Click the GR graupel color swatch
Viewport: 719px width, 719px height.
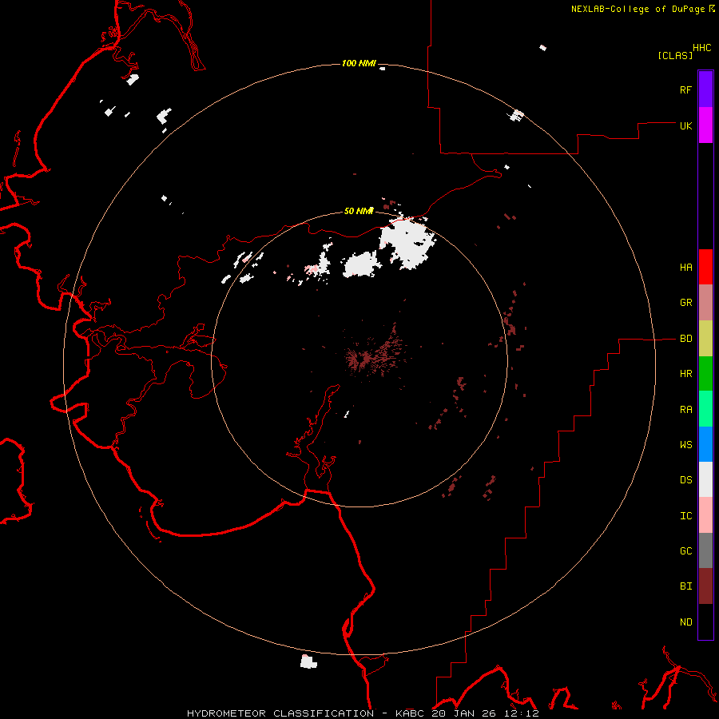coord(705,303)
